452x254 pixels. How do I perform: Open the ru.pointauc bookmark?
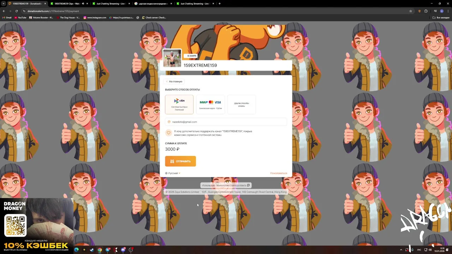(121, 17)
